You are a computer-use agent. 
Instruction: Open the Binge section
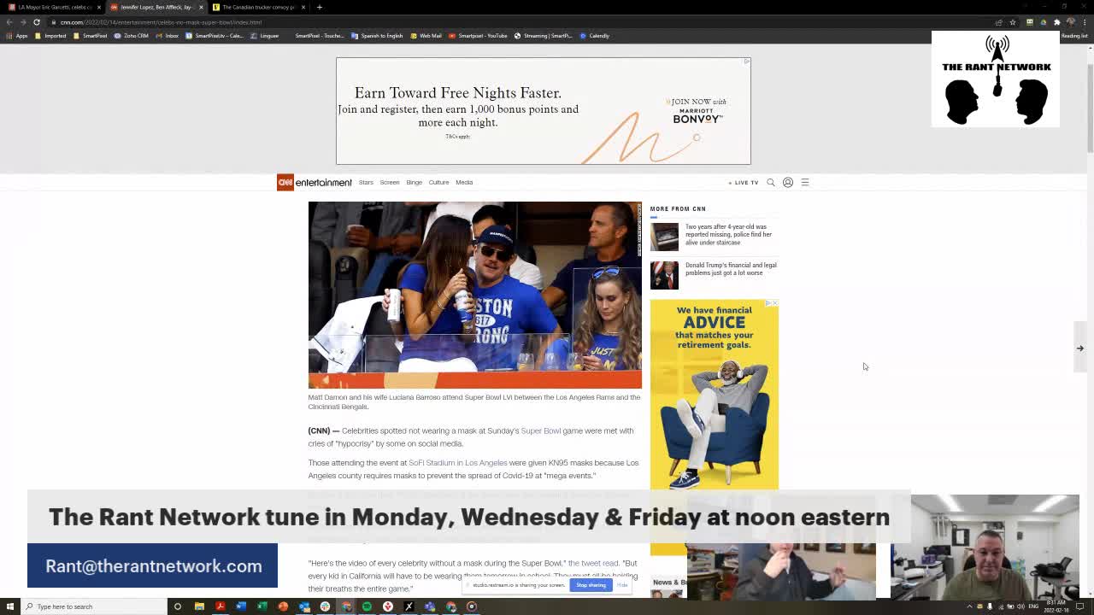click(414, 182)
